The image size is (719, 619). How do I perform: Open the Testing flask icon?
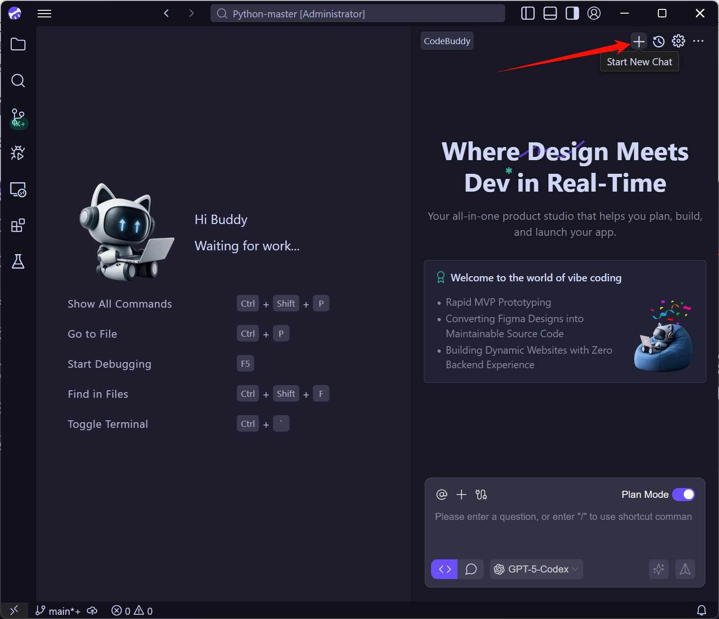coord(18,261)
